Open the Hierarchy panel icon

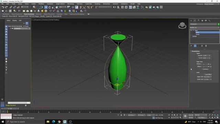click(198, 21)
